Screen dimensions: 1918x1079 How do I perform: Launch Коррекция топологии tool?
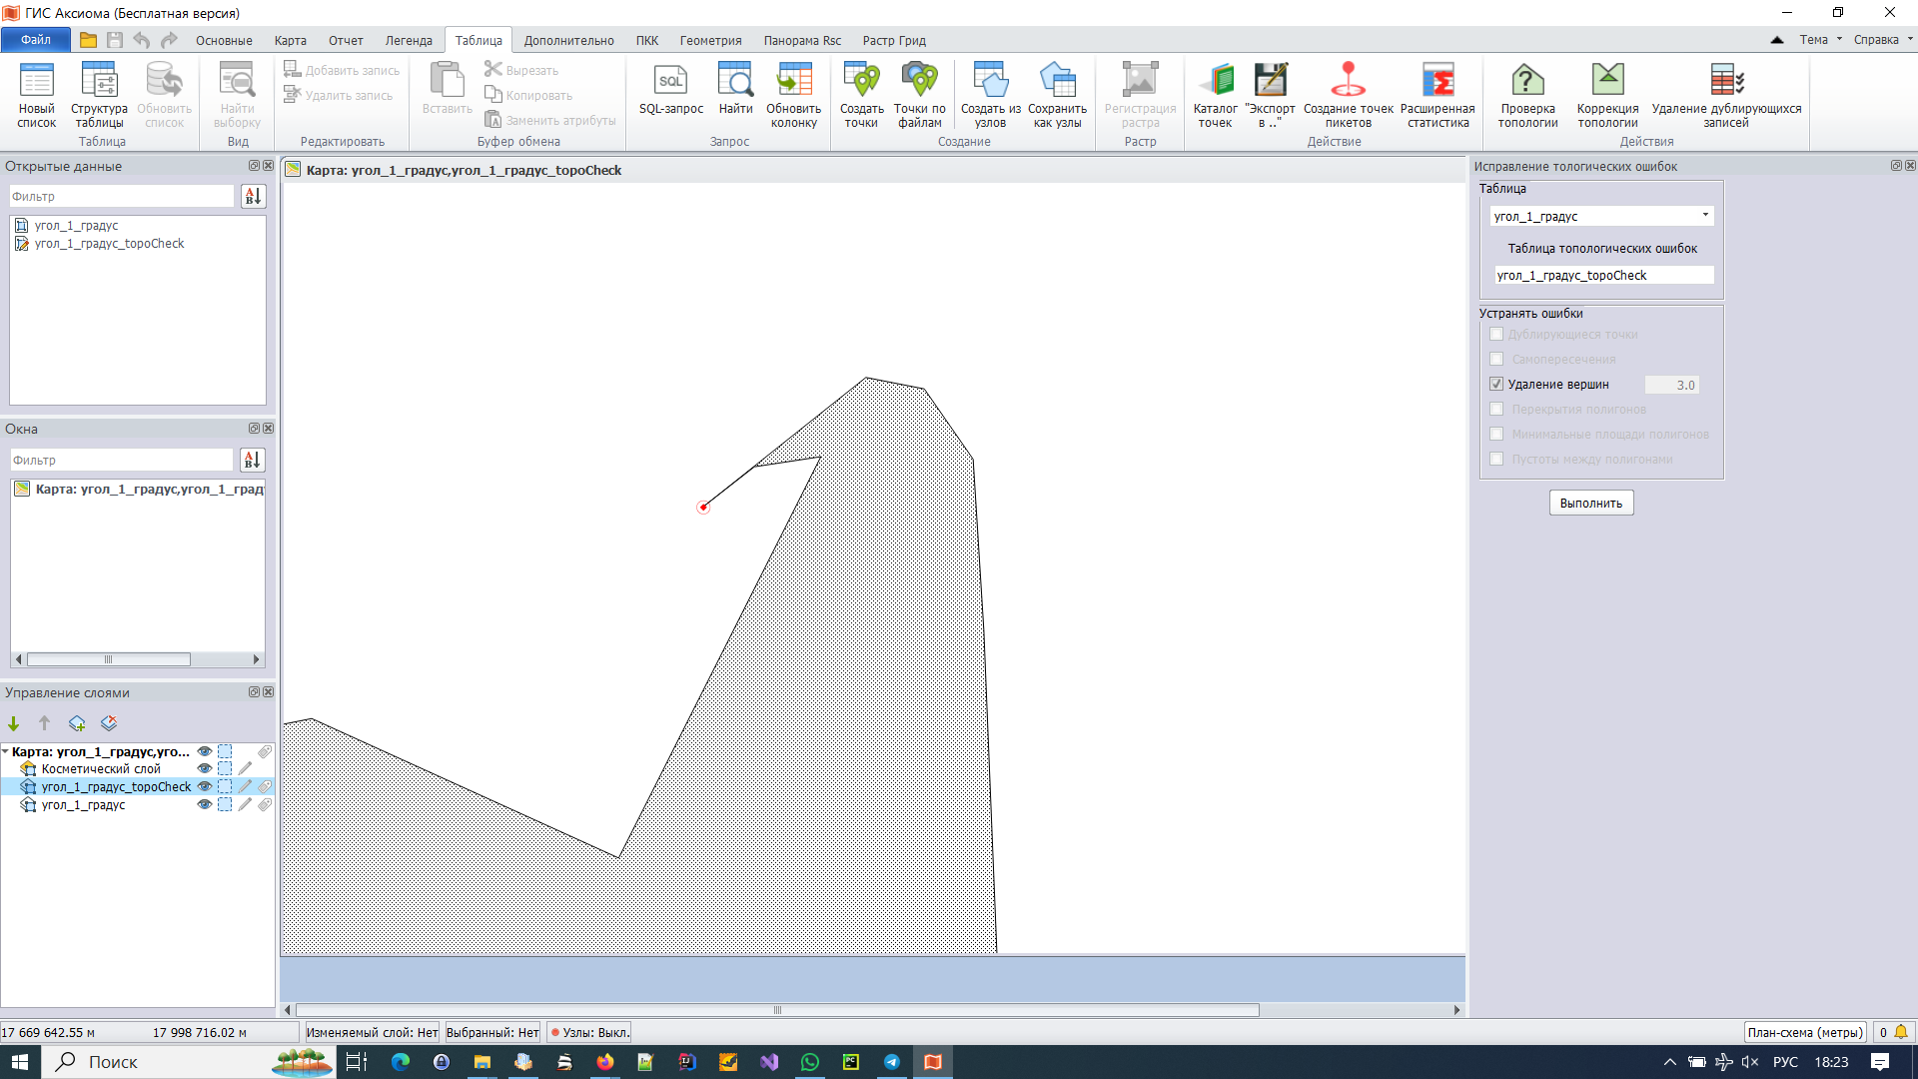point(1607,95)
